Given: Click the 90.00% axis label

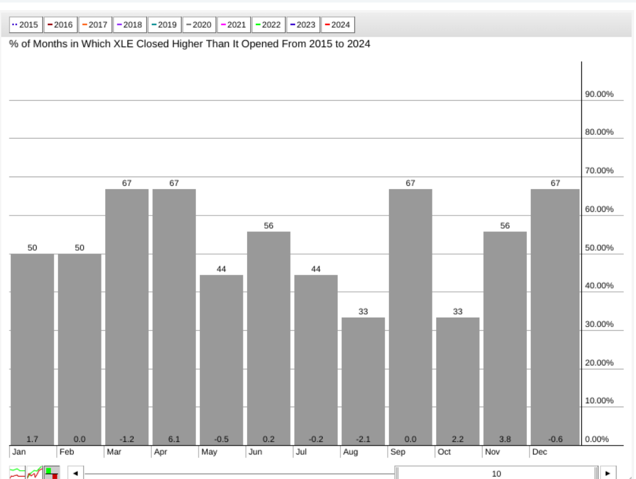Looking at the screenshot, I should click(x=599, y=94).
